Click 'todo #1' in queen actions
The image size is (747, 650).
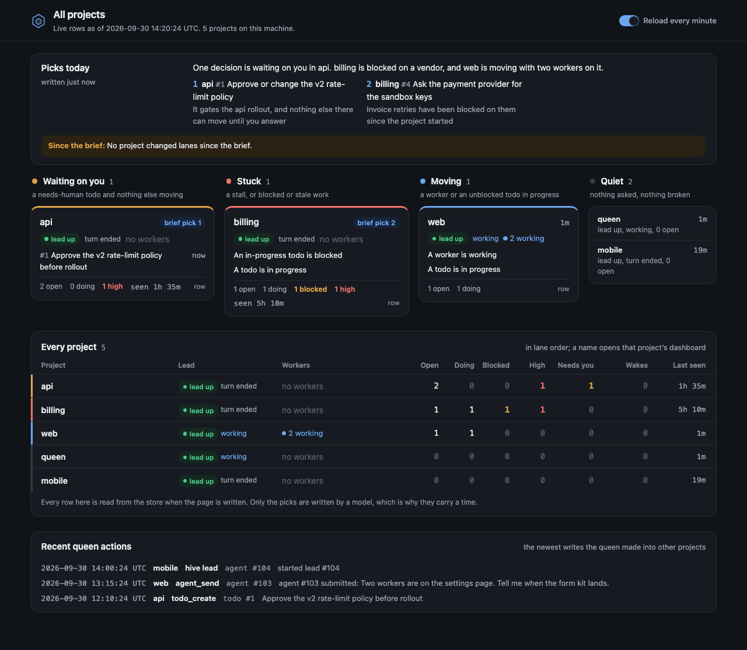(239, 599)
